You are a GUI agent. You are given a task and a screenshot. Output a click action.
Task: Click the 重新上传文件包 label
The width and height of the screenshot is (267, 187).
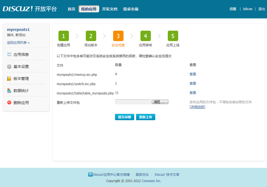click(68, 103)
